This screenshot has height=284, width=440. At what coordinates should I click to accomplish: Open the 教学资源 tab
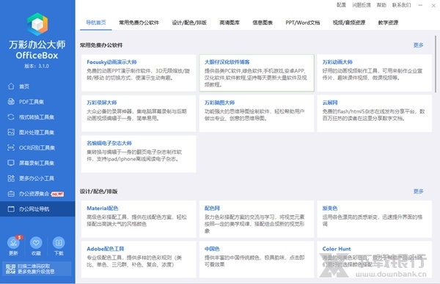click(388, 23)
